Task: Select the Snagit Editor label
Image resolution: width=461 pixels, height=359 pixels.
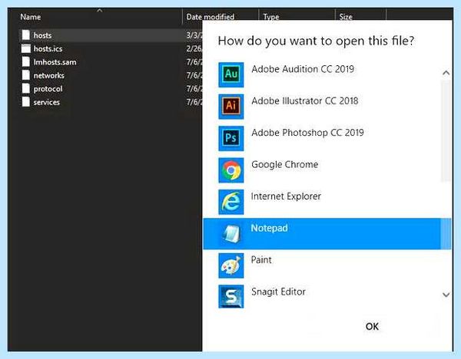Action: point(278,291)
